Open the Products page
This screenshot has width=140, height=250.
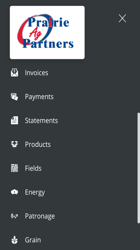click(x=38, y=144)
